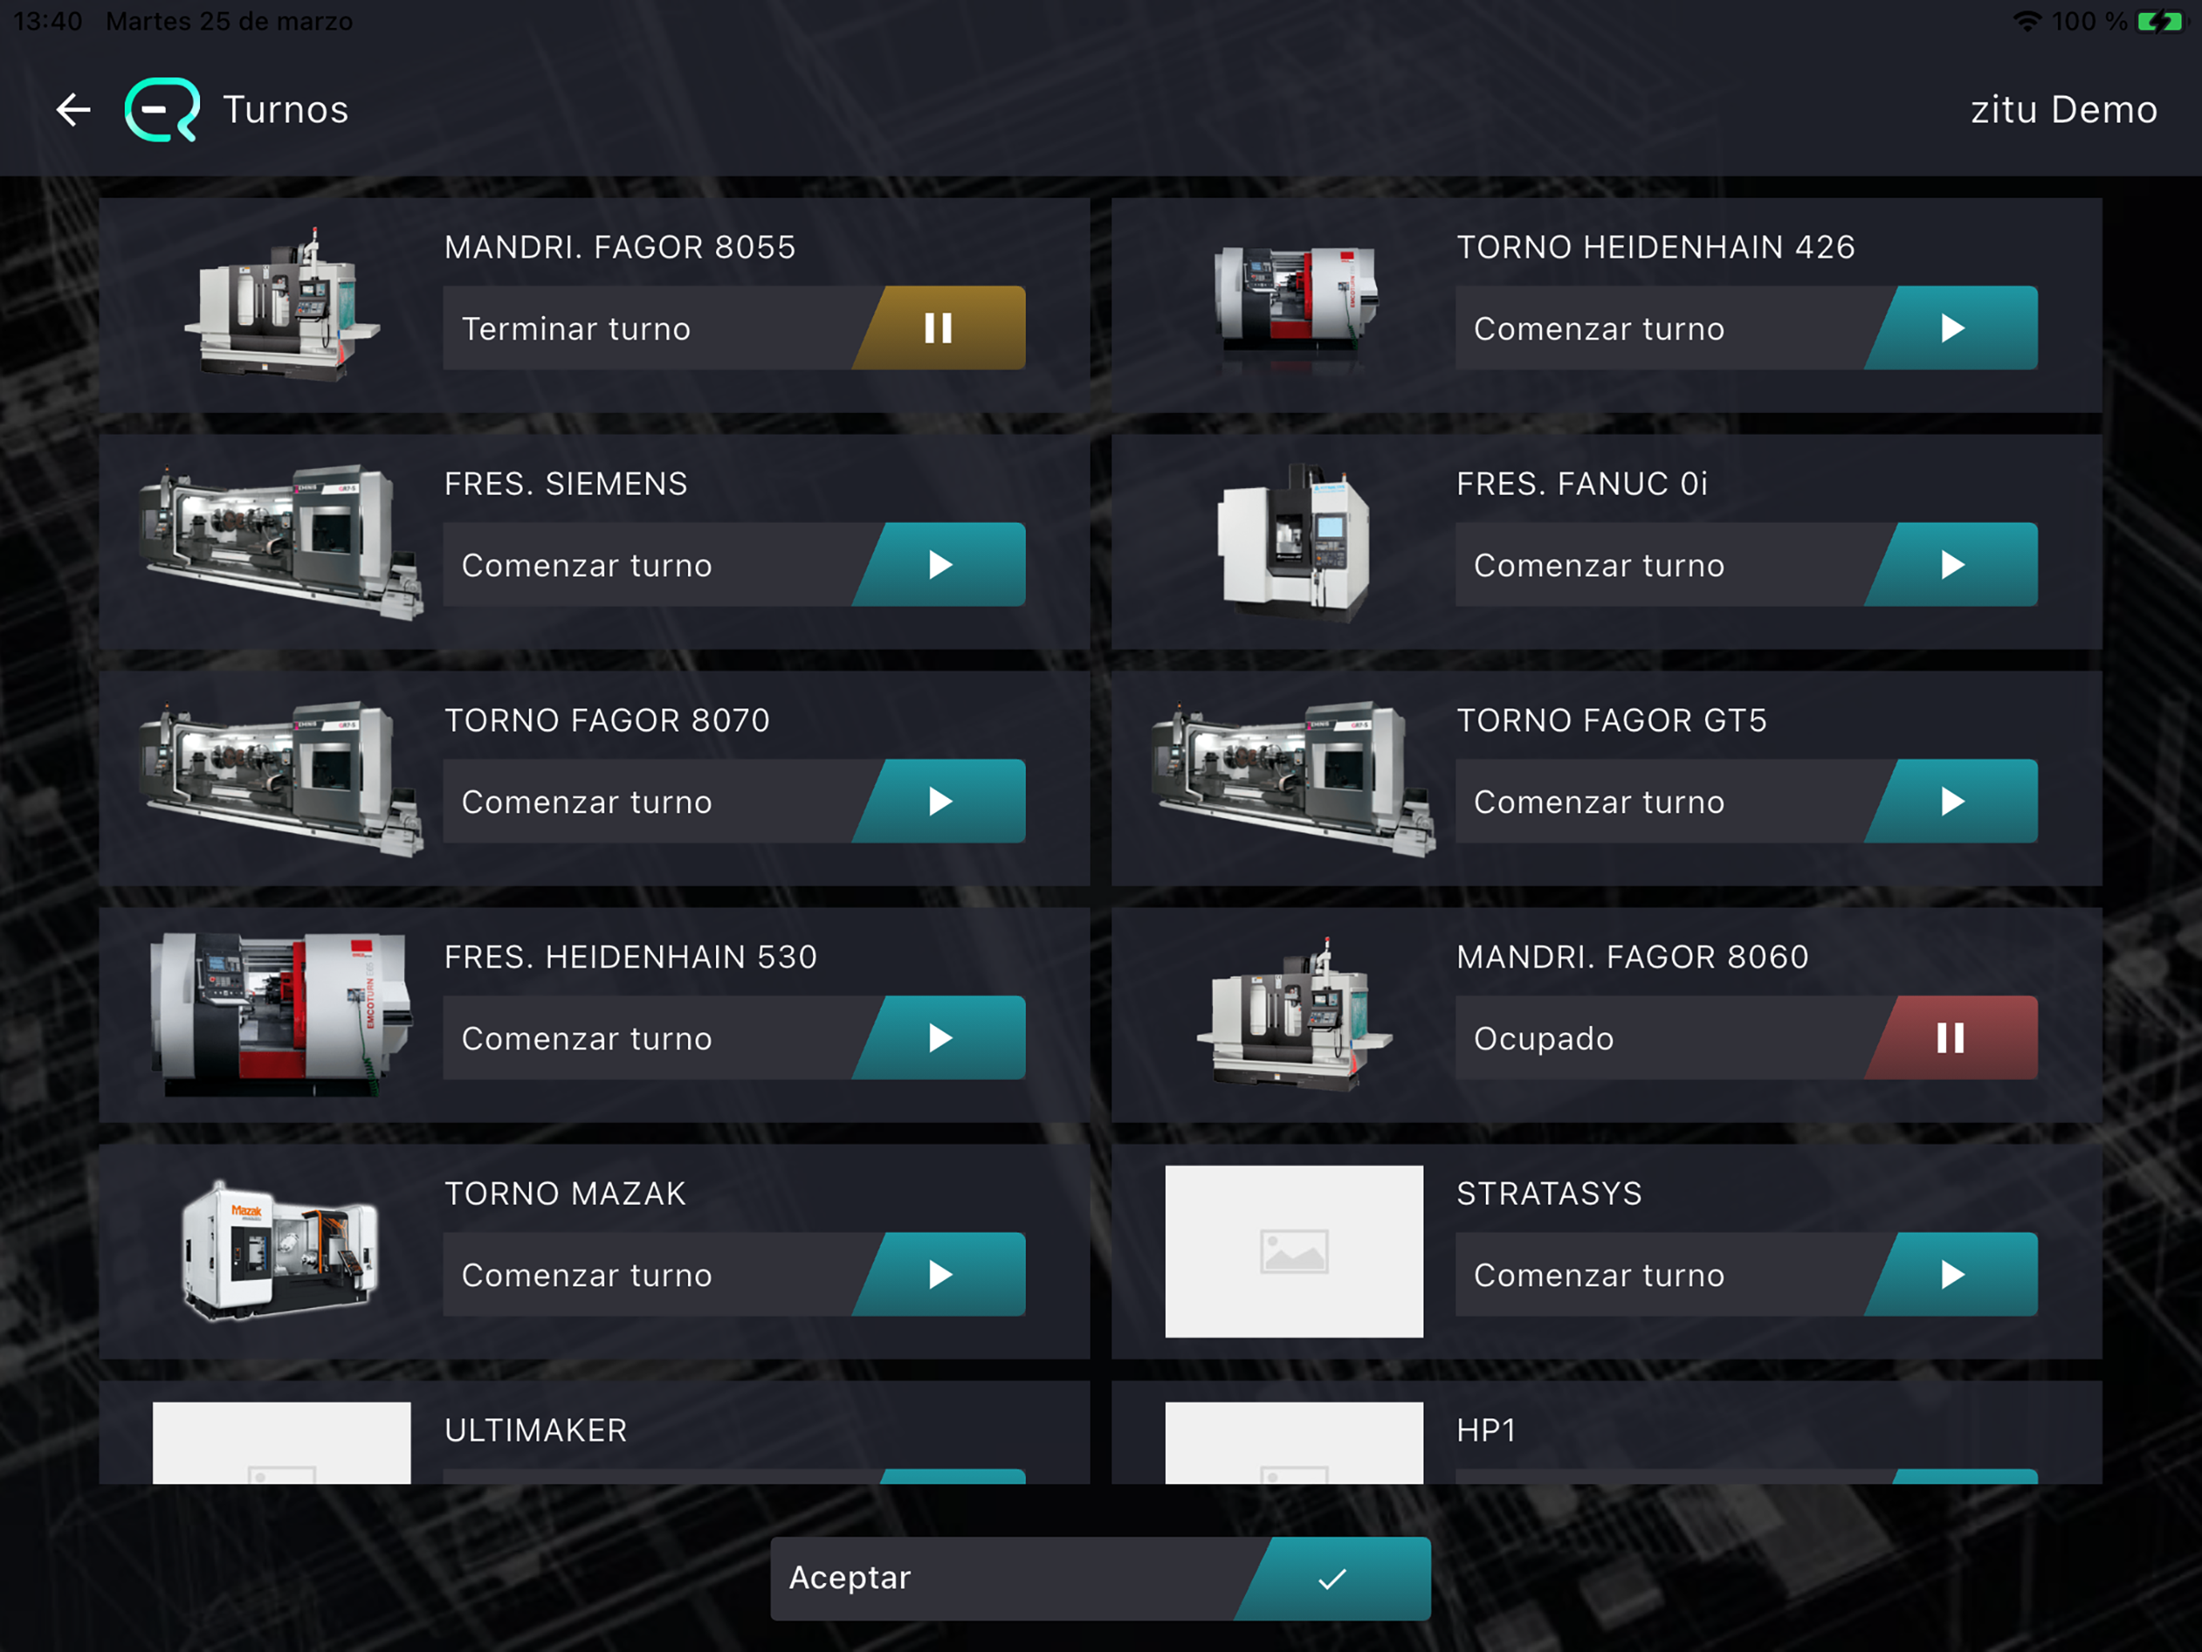2202x1652 pixels.
Task: Select the MANDRI. FAGOR 8060 title
Action: [x=1632, y=957]
